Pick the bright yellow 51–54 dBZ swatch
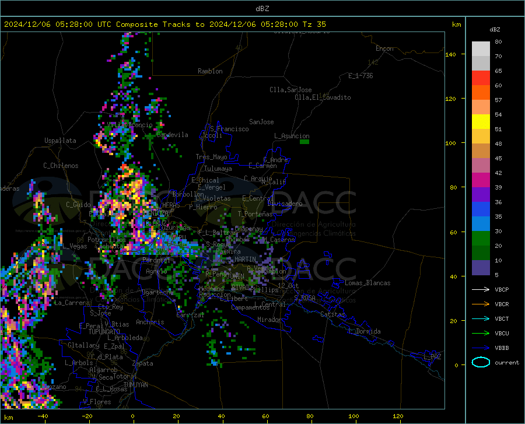This screenshot has height=424, width=525. click(x=481, y=122)
